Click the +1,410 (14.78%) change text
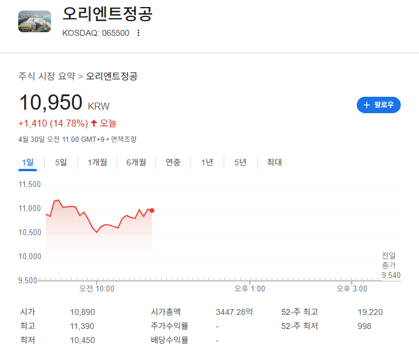 pos(53,123)
